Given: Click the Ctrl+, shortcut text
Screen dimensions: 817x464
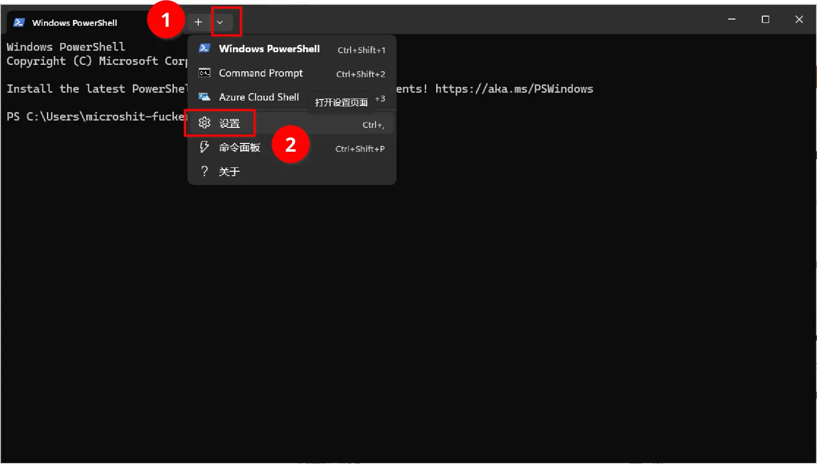Looking at the screenshot, I should pyautogui.click(x=373, y=125).
